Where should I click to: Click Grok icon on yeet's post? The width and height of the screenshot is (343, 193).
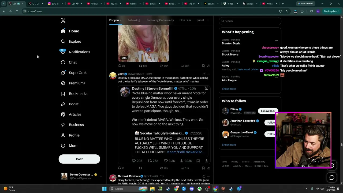[x=204, y=74]
